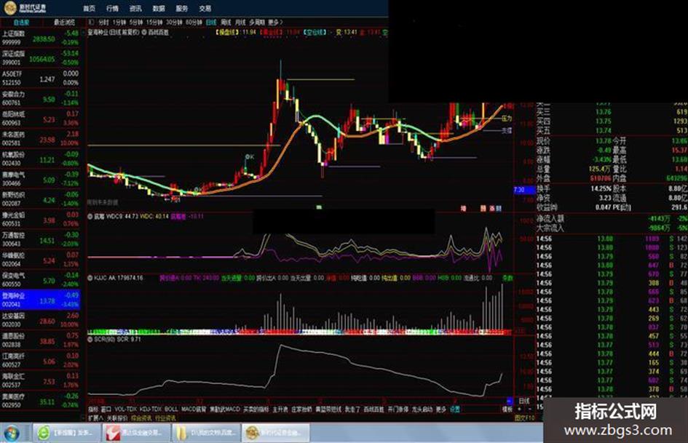Open the 首页 menu

coord(89,8)
